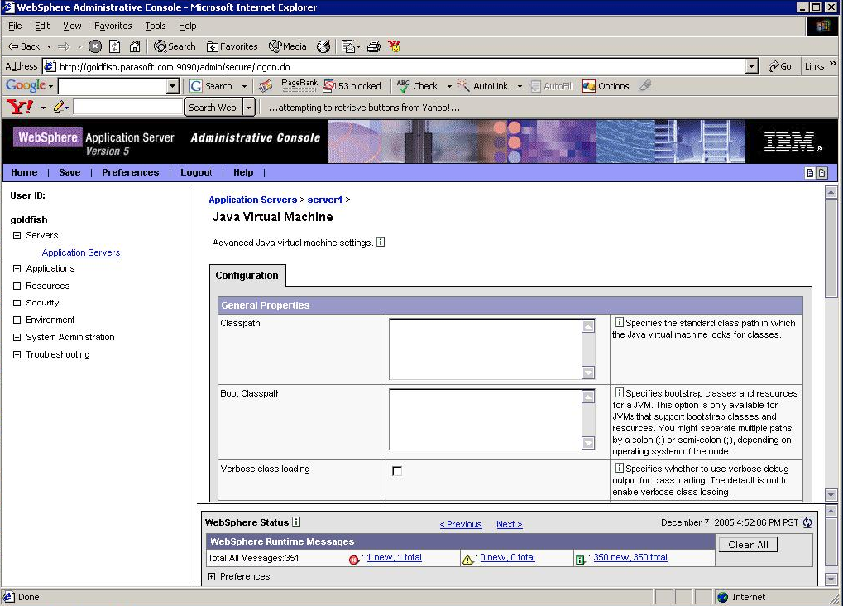843x606 pixels.
Task: Expand the Environment tree node
Action: [x=17, y=320]
